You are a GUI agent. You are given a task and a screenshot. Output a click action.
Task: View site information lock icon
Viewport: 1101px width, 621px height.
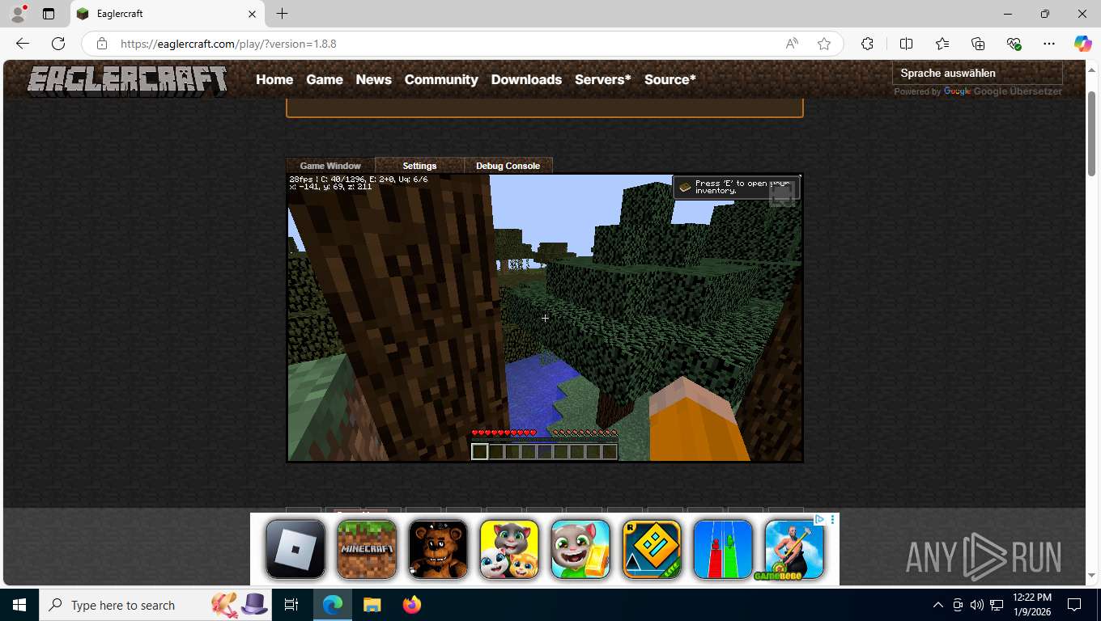pyautogui.click(x=101, y=44)
